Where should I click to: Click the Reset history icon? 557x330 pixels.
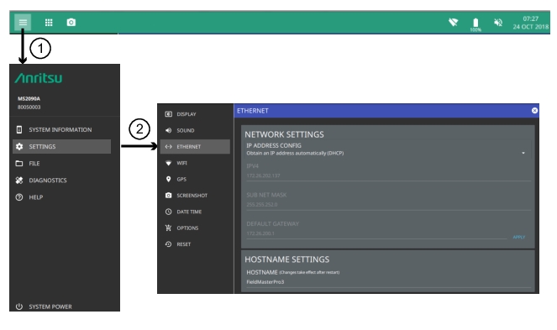168,244
